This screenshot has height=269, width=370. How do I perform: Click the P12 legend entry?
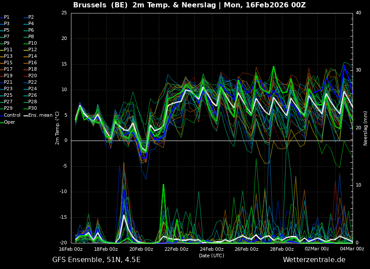tap(30, 49)
